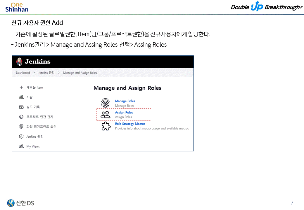
Task: Click the Manage and Assign Roles heading
Action: click(127, 88)
